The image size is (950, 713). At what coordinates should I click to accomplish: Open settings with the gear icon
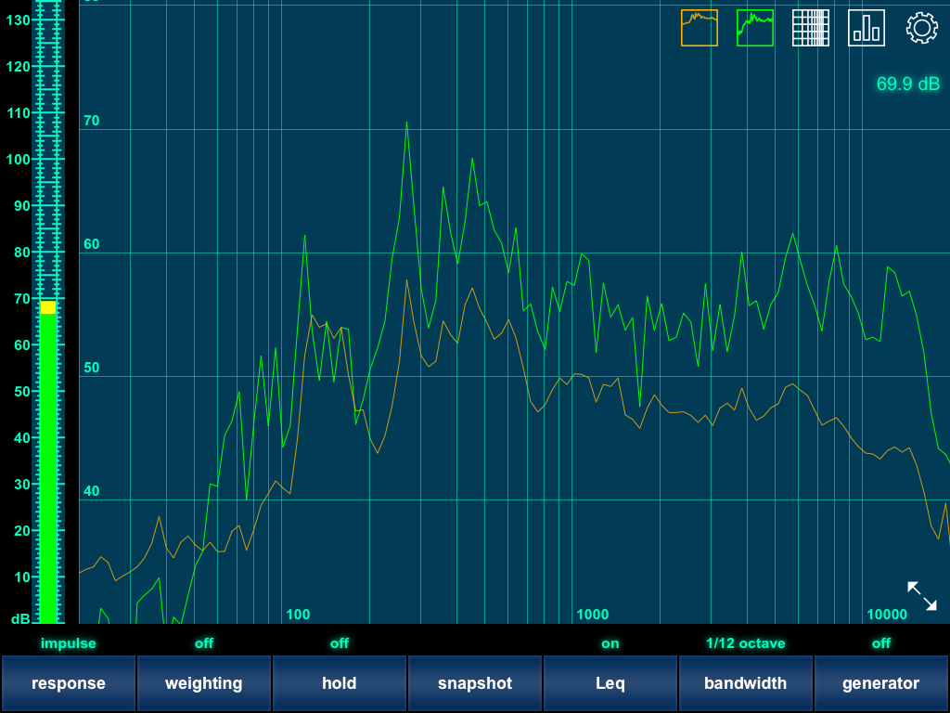click(x=922, y=28)
